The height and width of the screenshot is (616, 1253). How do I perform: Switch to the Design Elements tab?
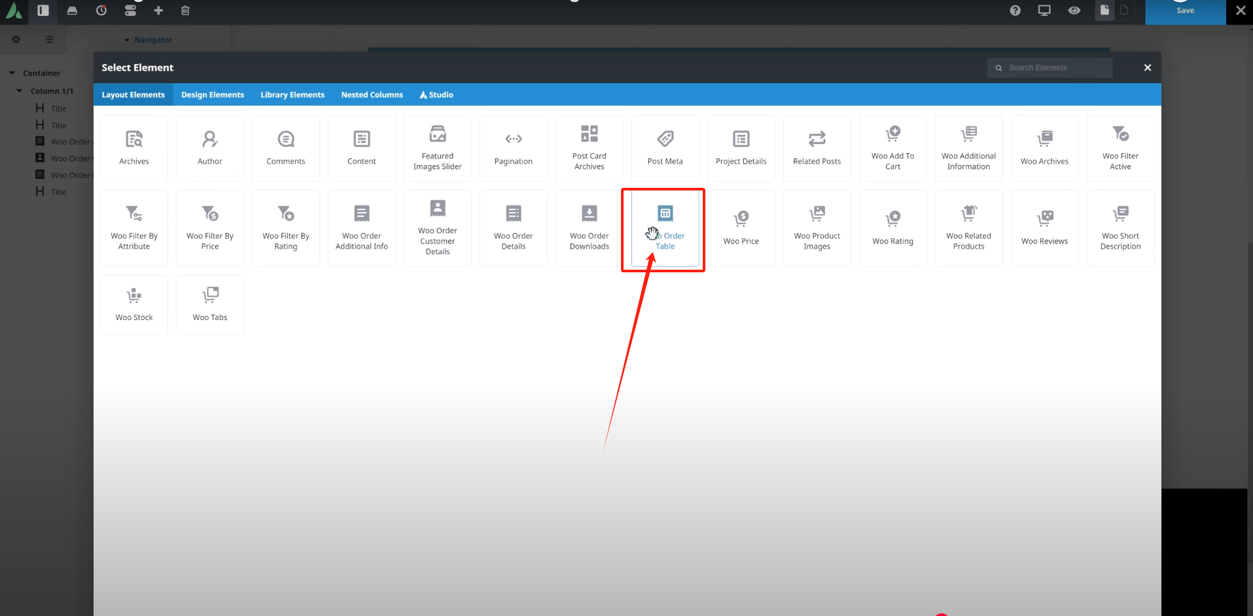coord(213,95)
